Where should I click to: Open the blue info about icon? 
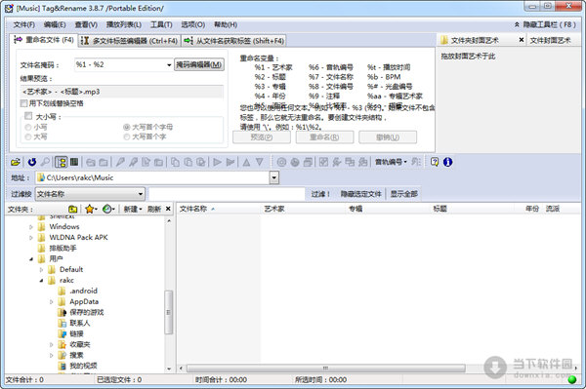pyautogui.click(x=447, y=162)
